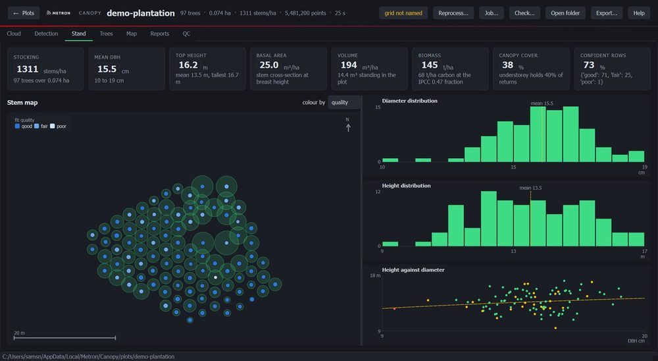
Task: Open the 'colour by' quality dropdown
Action: (x=344, y=102)
